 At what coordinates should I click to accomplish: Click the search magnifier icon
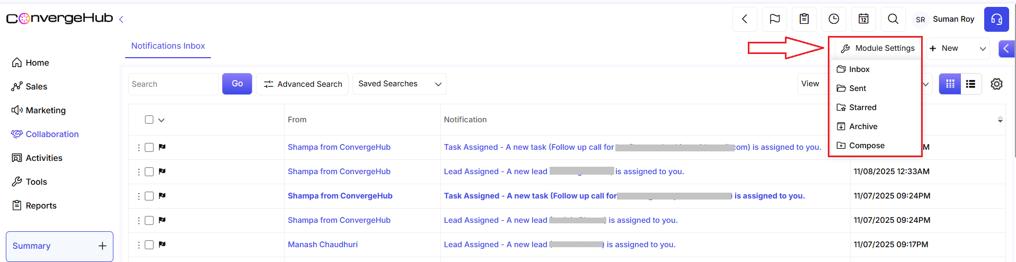point(893,20)
